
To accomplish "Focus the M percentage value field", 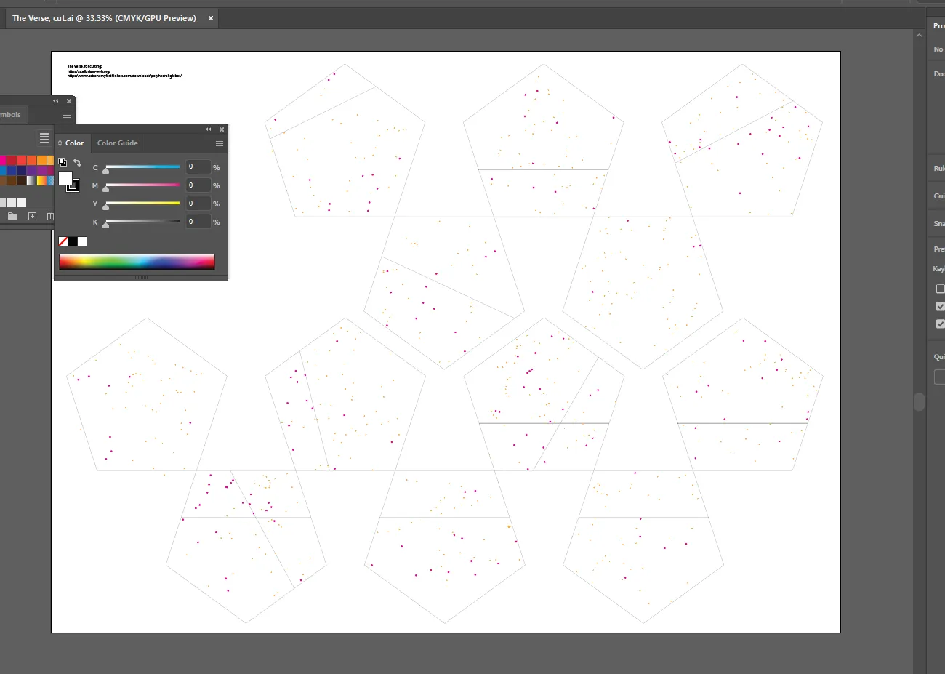I will click(x=198, y=185).
